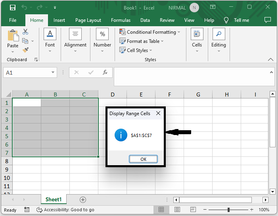Click the Format Painter brush icon

tap(25, 50)
